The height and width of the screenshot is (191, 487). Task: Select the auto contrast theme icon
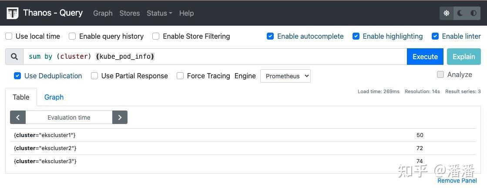(474, 13)
